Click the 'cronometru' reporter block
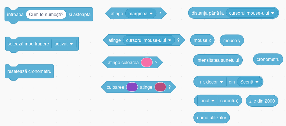This screenshot has width=286, height=126. pos(268,59)
